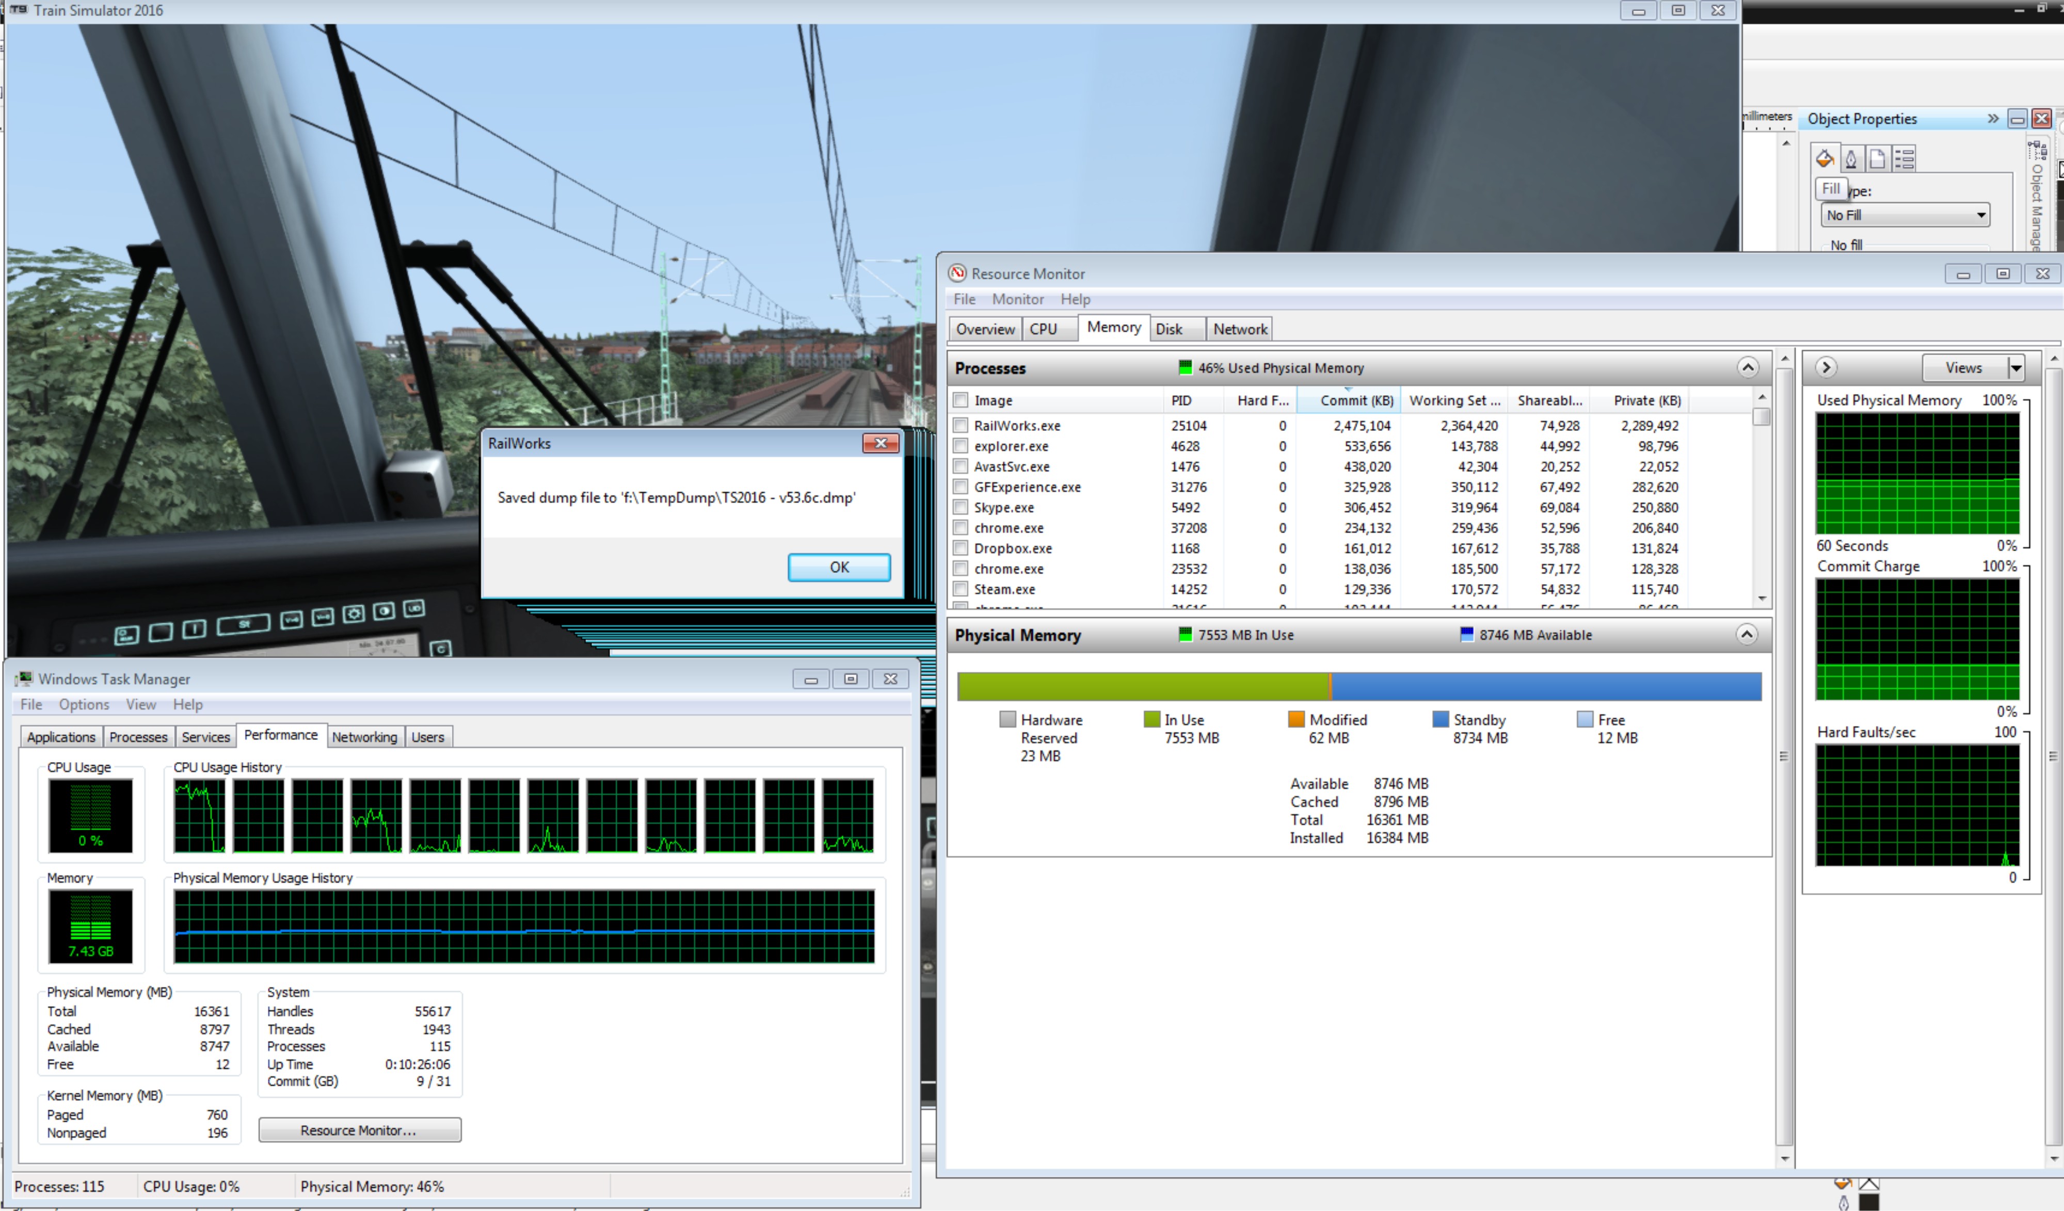Image resolution: width=2064 pixels, height=1211 pixels.
Task: Click the Object Manager docker icon
Action: click(x=2037, y=151)
